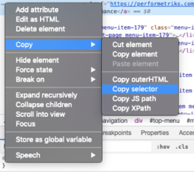
Task: Expand arrow beside Speech
Action: point(93,155)
